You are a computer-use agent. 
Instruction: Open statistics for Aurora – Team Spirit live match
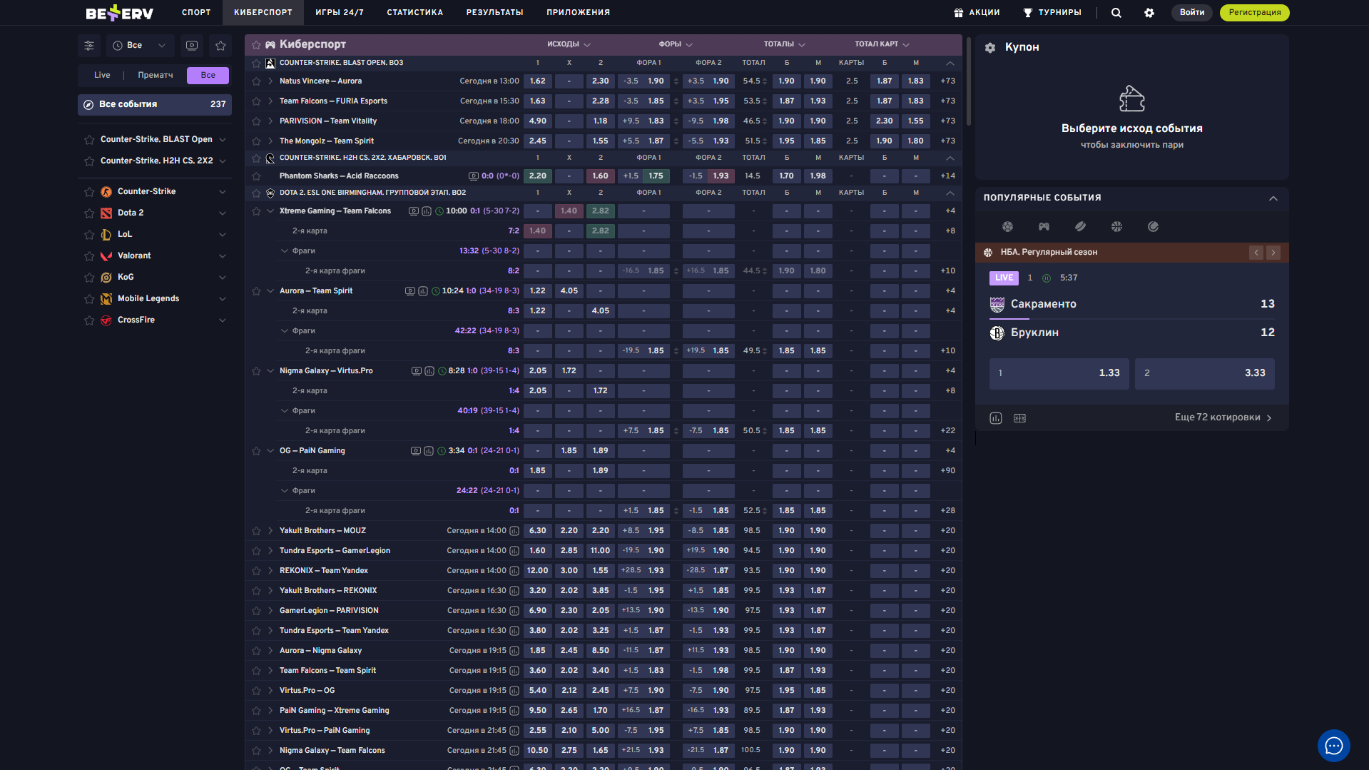pos(423,291)
